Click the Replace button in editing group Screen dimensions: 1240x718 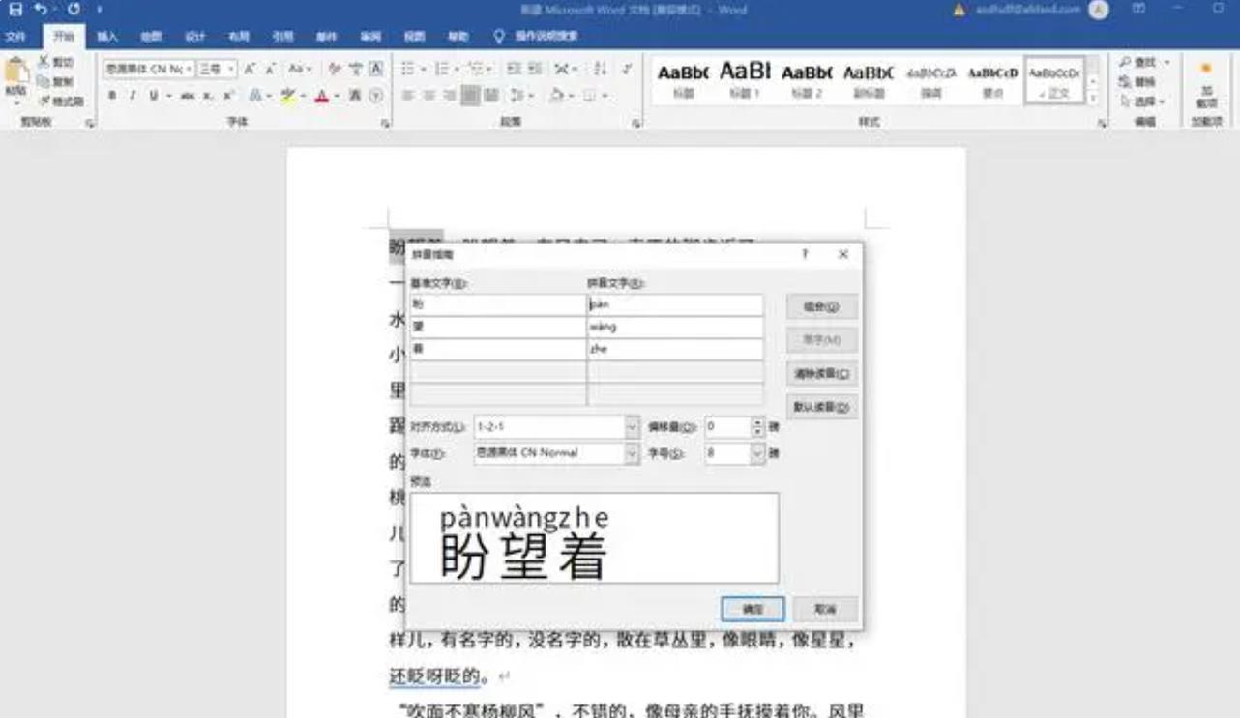pyautogui.click(x=1137, y=82)
